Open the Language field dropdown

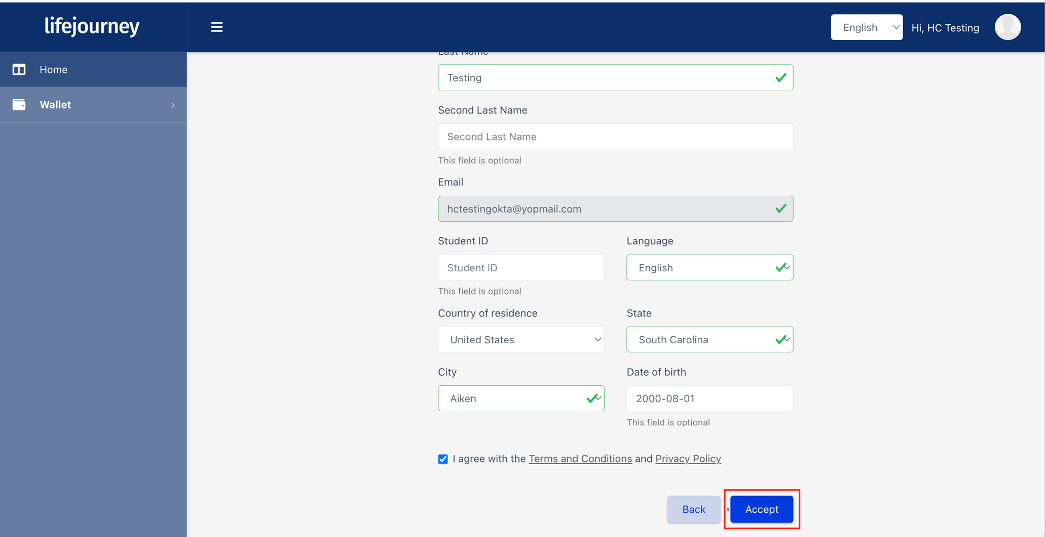pos(709,267)
